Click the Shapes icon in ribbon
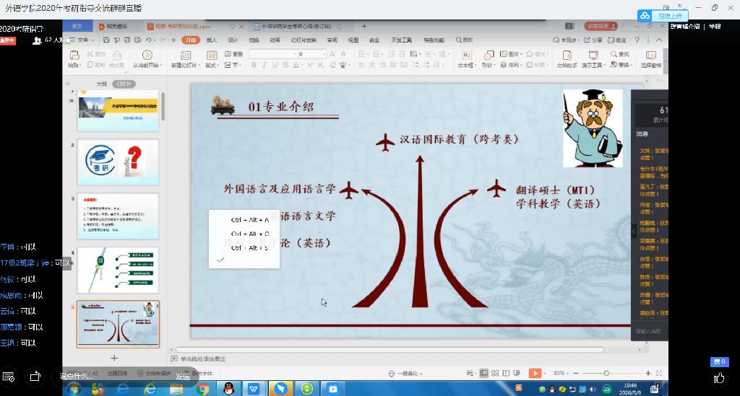This screenshot has height=396, width=740. point(488,56)
